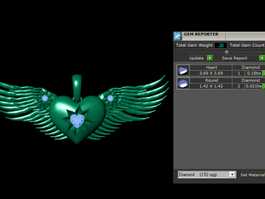Viewport: 265px width, 199px height.
Task: Click the left round gem on the wing
Action: point(45,98)
